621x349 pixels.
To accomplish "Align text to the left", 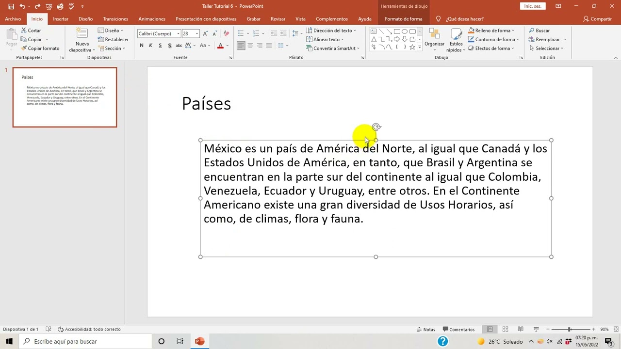I will [x=241, y=46].
